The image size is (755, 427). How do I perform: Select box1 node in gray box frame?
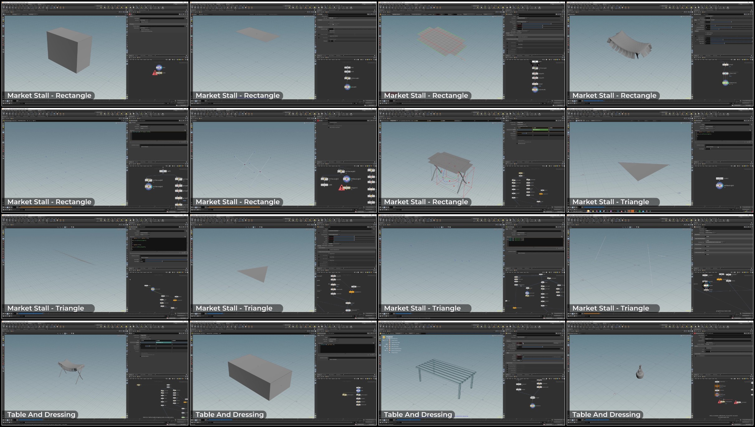coord(159,67)
